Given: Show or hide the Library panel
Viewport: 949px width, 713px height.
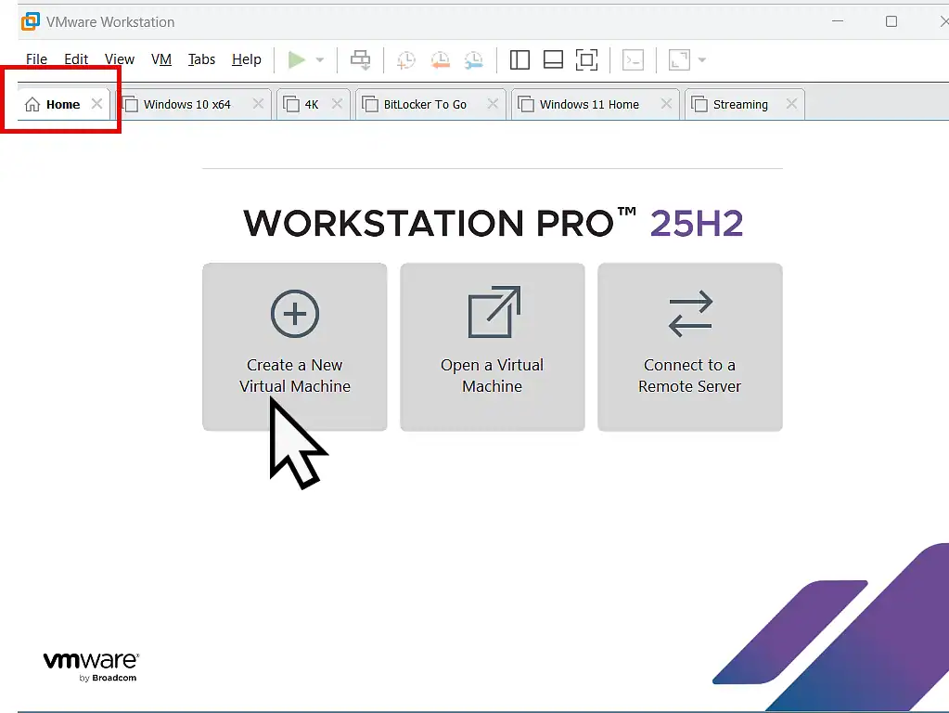Looking at the screenshot, I should 519,59.
